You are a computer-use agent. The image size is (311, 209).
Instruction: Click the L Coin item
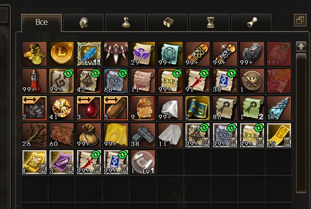[61, 54]
